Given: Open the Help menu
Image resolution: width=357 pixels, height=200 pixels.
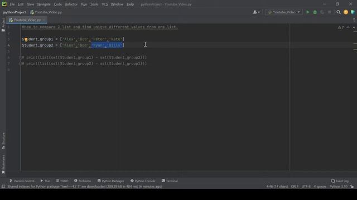Looking at the screenshot, I should tap(130, 4).
